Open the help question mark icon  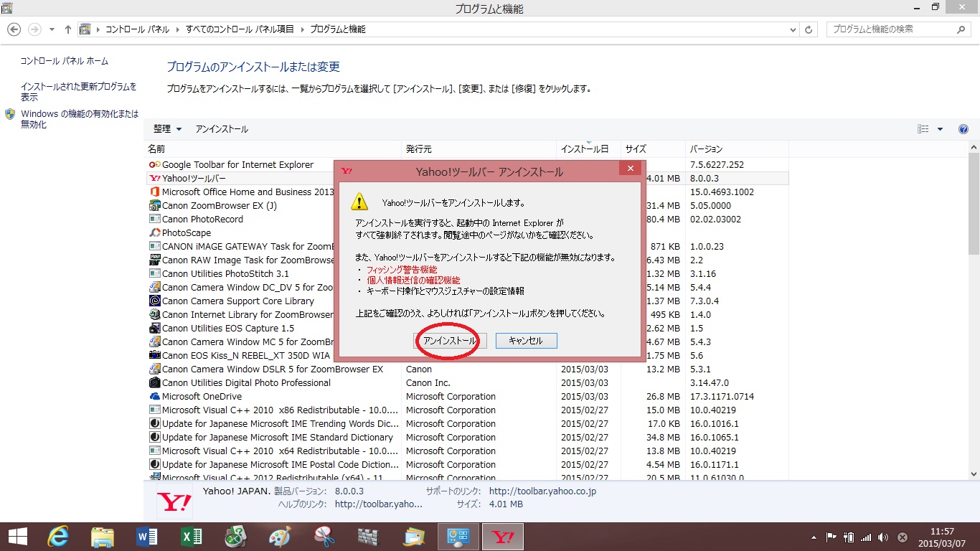tap(963, 129)
